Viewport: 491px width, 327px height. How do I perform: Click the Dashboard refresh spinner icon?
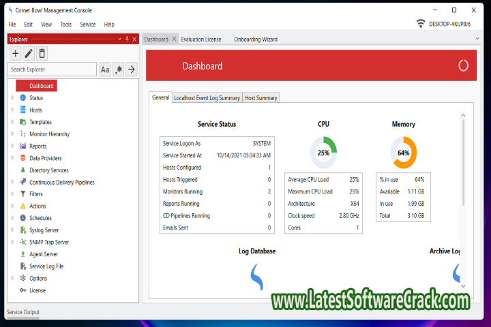click(x=463, y=66)
